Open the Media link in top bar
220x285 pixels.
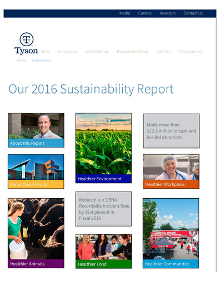124,13
